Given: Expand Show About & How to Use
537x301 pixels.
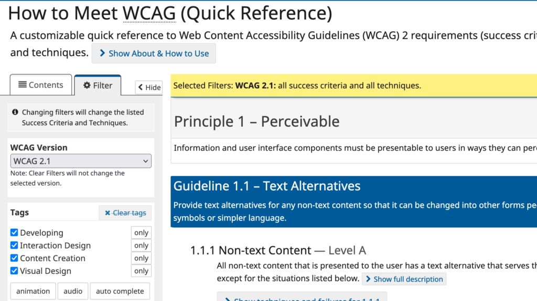Looking at the screenshot, I should click(x=154, y=53).
